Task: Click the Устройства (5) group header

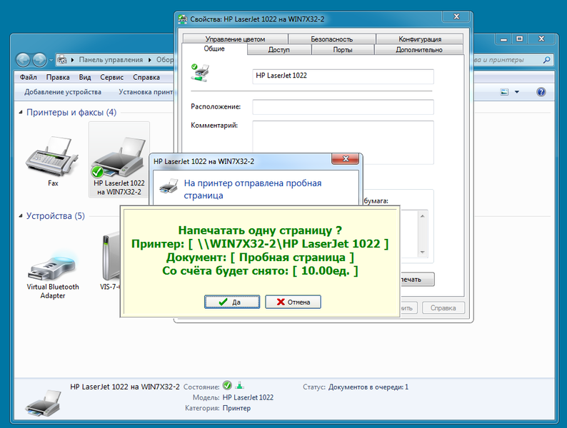Action: (x=55, y=216)
